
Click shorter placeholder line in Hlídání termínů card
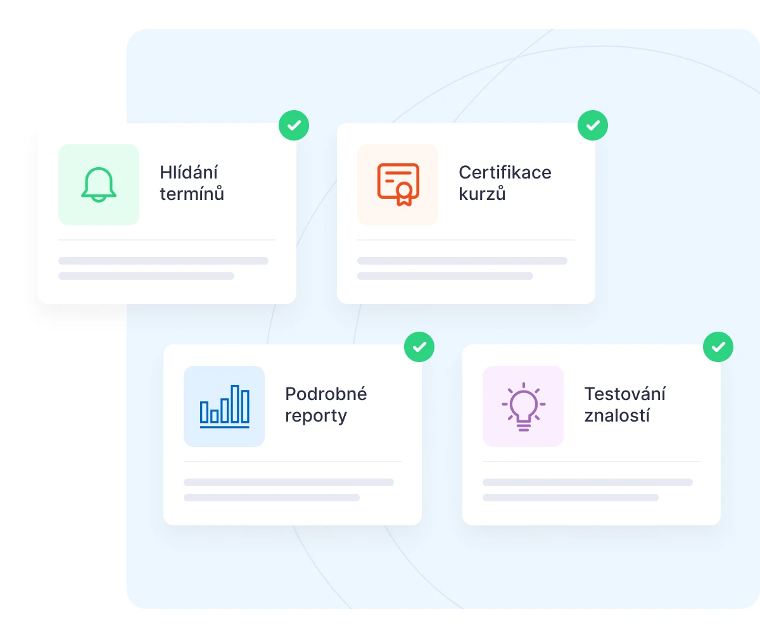[x=146, y=276]
